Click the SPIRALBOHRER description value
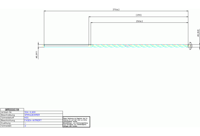 [x=32, y=115]
